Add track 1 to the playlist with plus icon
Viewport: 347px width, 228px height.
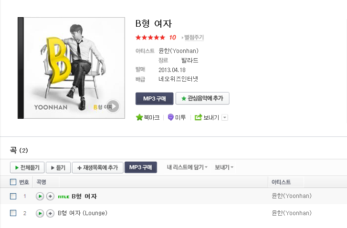click(x=50, y=196)
